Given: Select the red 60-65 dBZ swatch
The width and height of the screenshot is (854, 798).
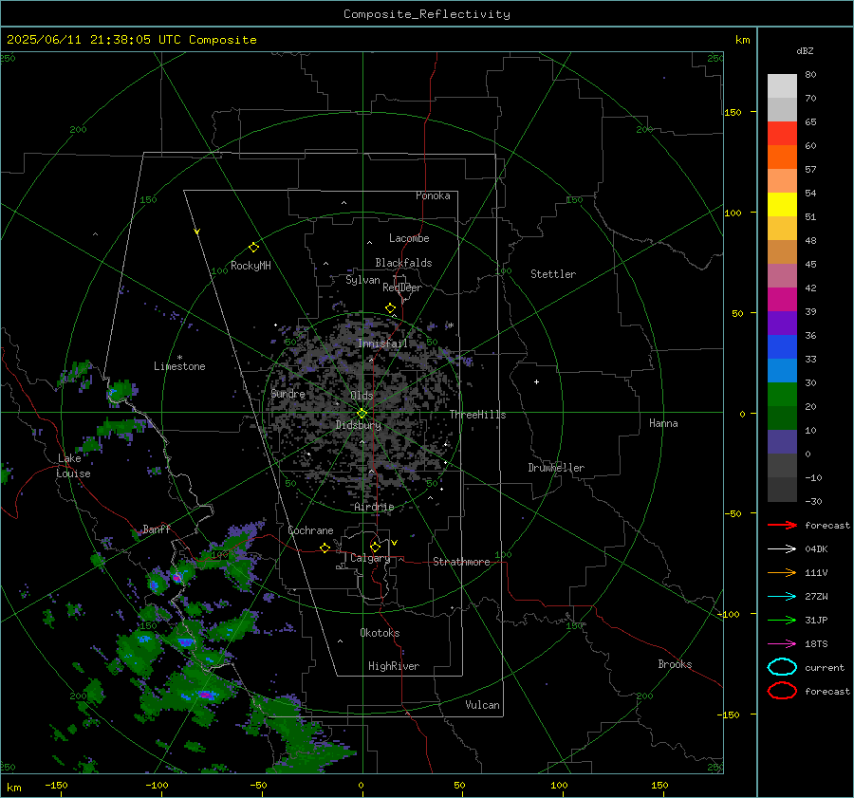Looking at the screenshot, I should [x=782, y=134].
